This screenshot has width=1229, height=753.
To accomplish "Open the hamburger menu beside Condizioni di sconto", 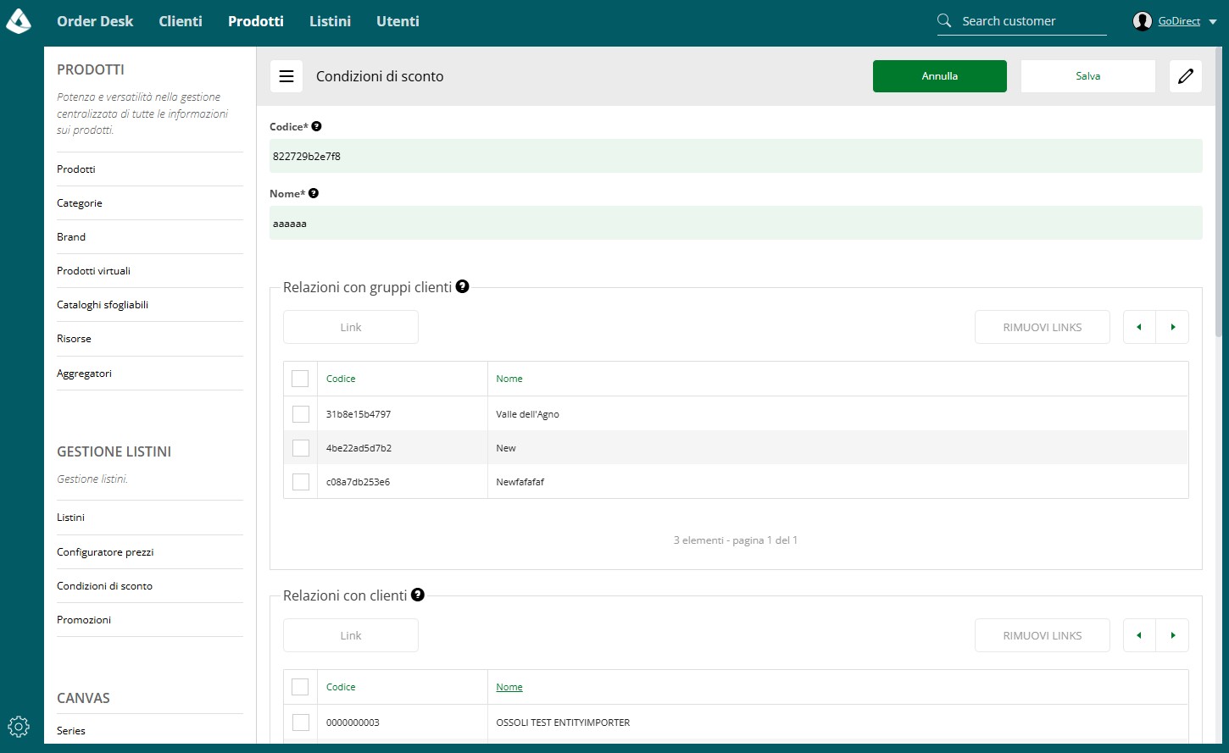I will click(286, 76).
